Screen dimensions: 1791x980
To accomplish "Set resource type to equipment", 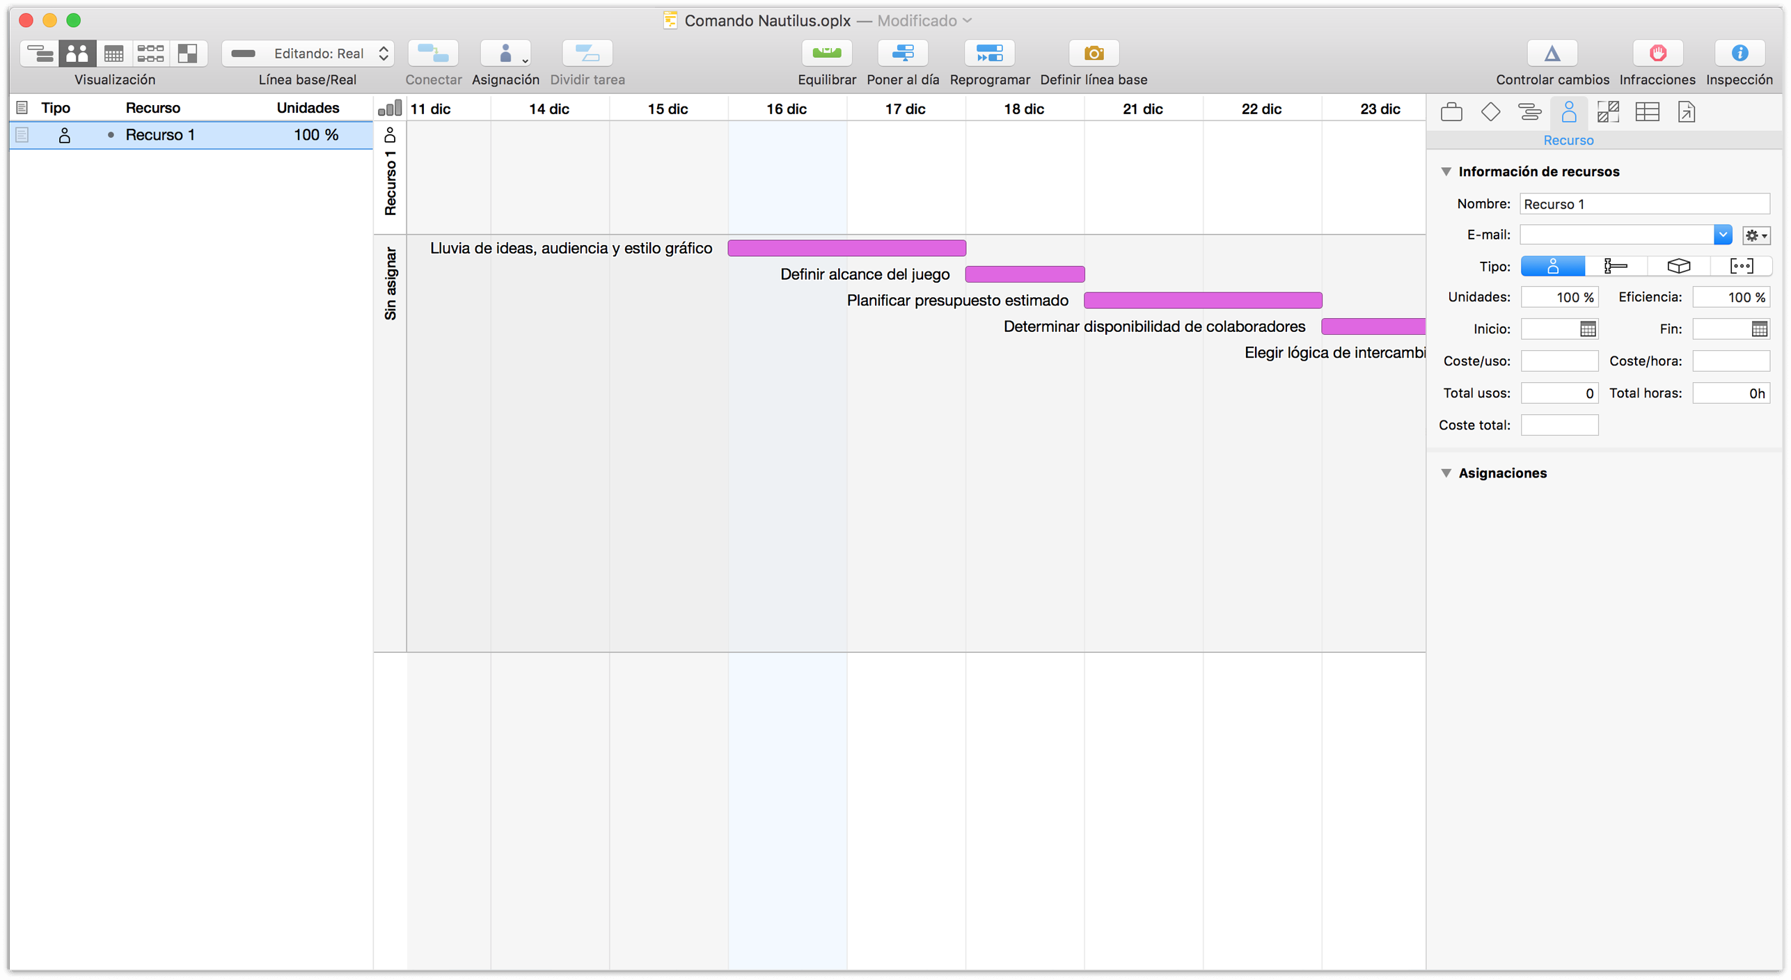I will coord(1616,267).
